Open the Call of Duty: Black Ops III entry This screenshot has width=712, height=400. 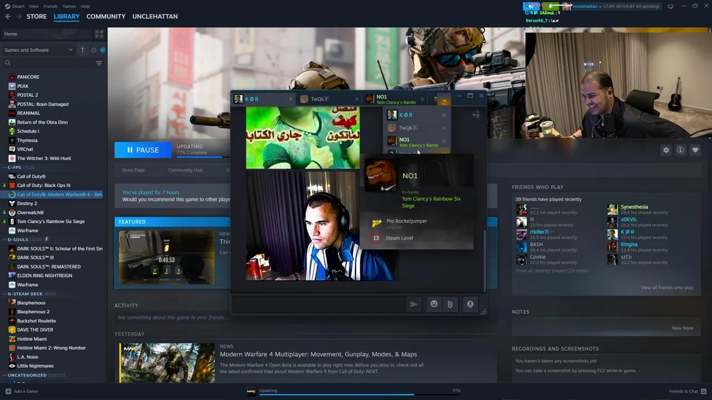click(x=43, y=186)
